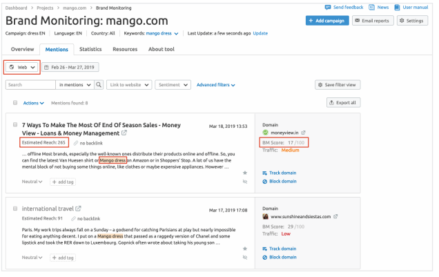The image size is (439, 277).
Task: Track domain moneyview.in
Action: coord(280,173)
